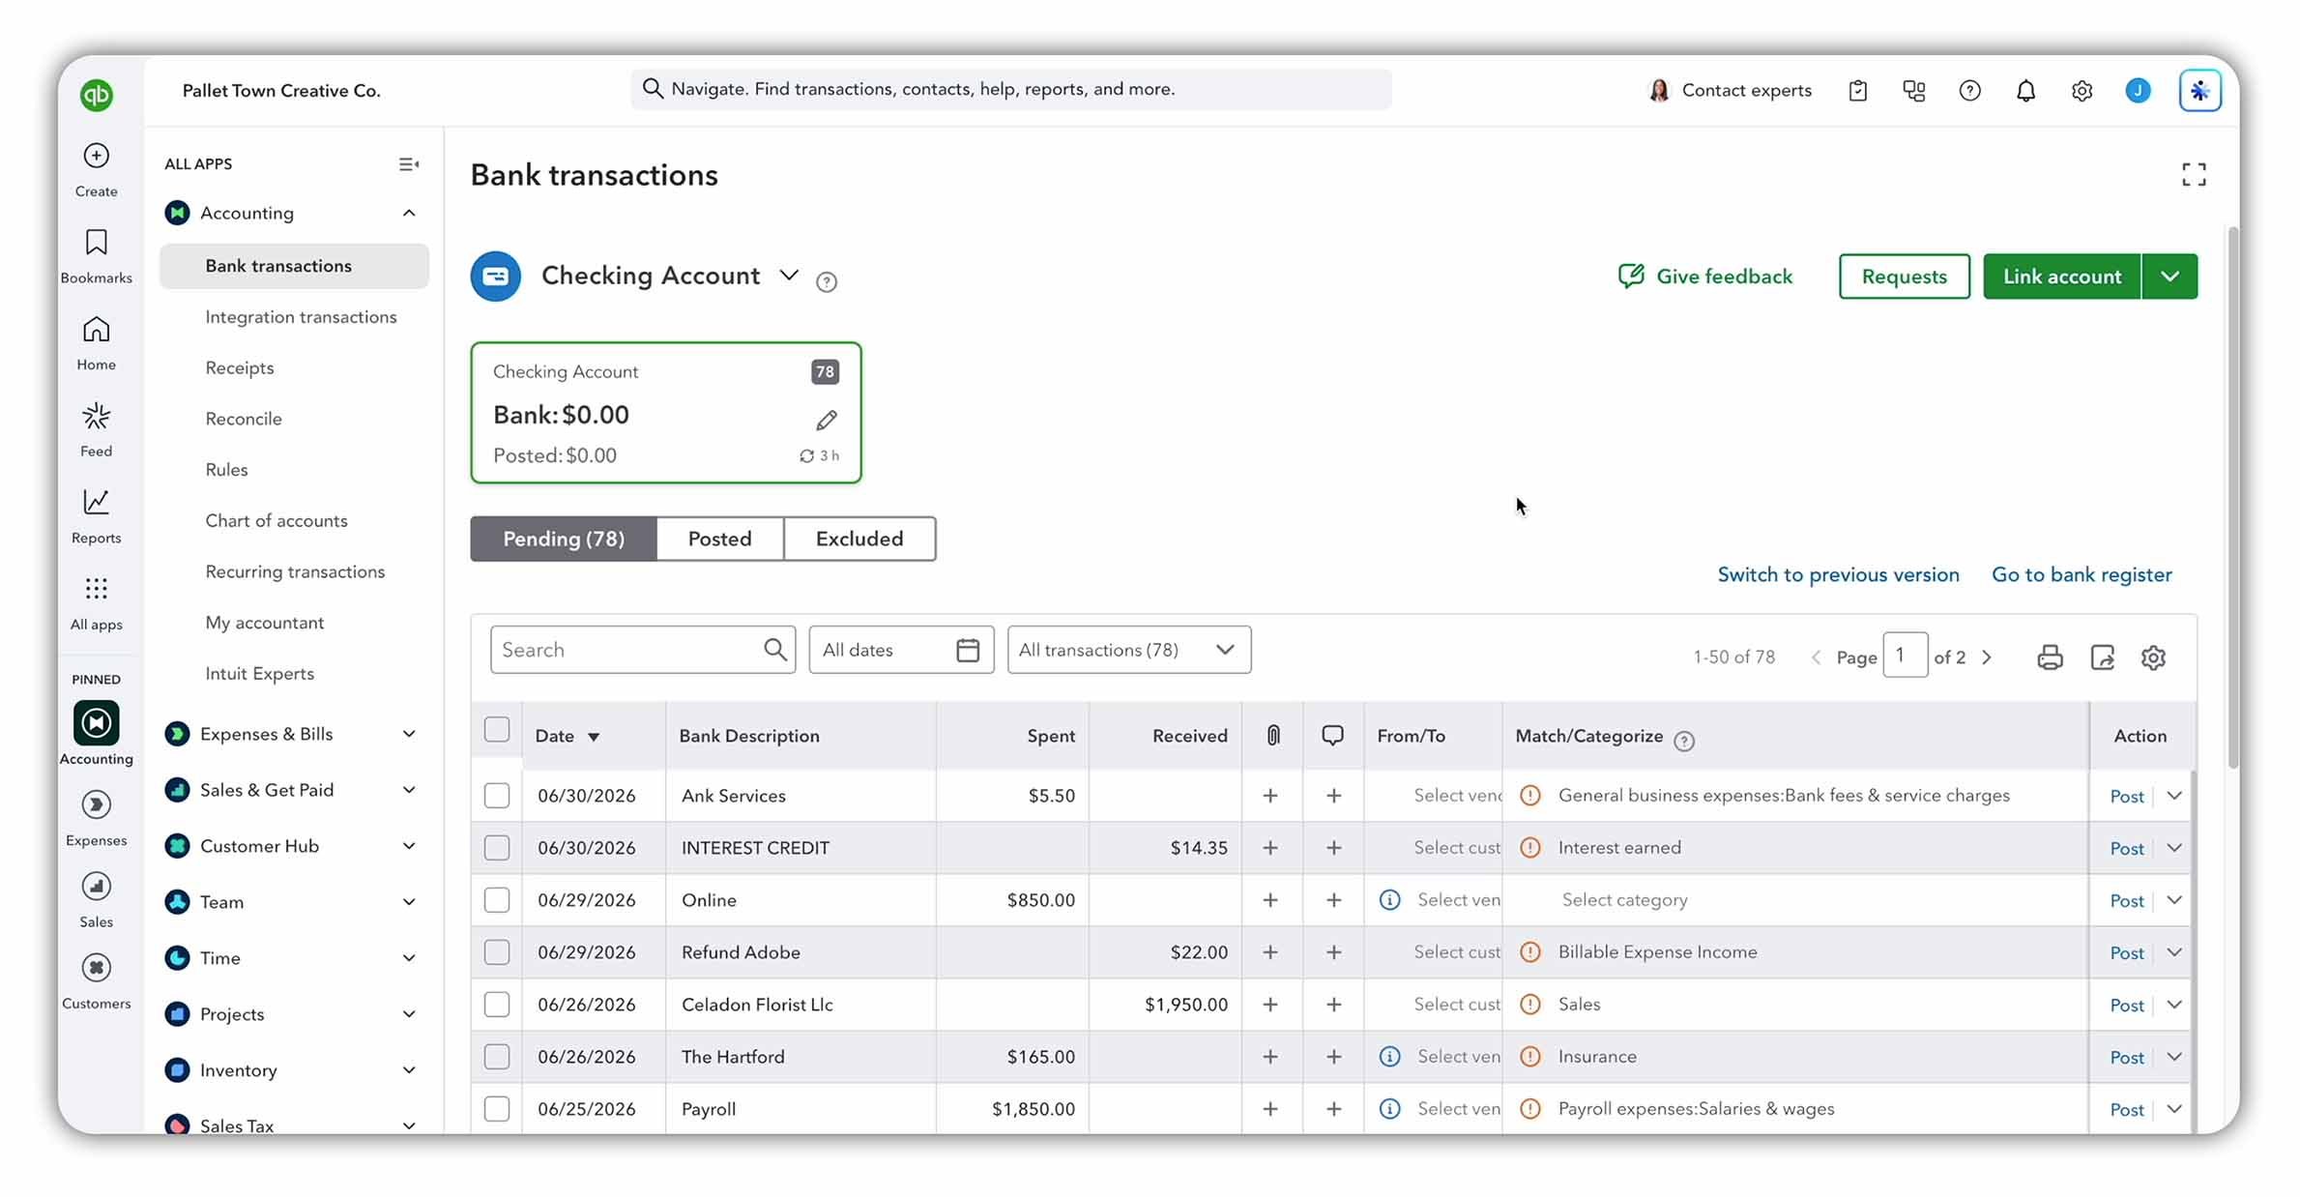
Task: Check the select-all transactions checkbox
Action: click(497, 730)
